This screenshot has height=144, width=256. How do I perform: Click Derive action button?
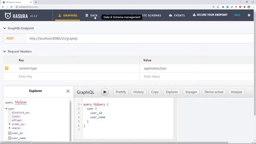[214, 92]
